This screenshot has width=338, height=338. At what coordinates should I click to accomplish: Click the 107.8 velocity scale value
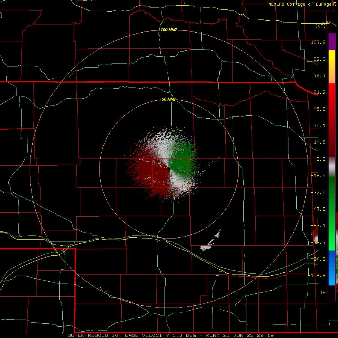point(318,42)
